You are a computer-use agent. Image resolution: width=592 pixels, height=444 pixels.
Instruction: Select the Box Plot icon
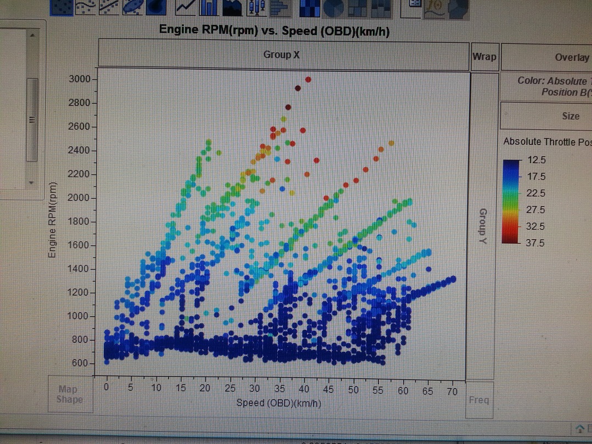[x=257, y=7]
